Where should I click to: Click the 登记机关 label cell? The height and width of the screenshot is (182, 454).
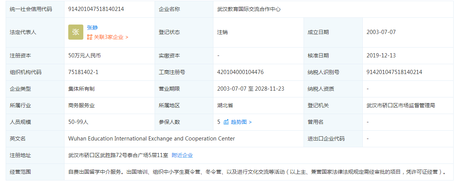click(x=333, y=105)
